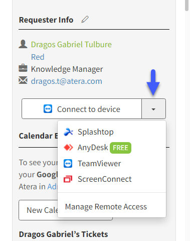
Task: Click the TeamViewer icon in dropdown list
Action: [x=68, y=164]
